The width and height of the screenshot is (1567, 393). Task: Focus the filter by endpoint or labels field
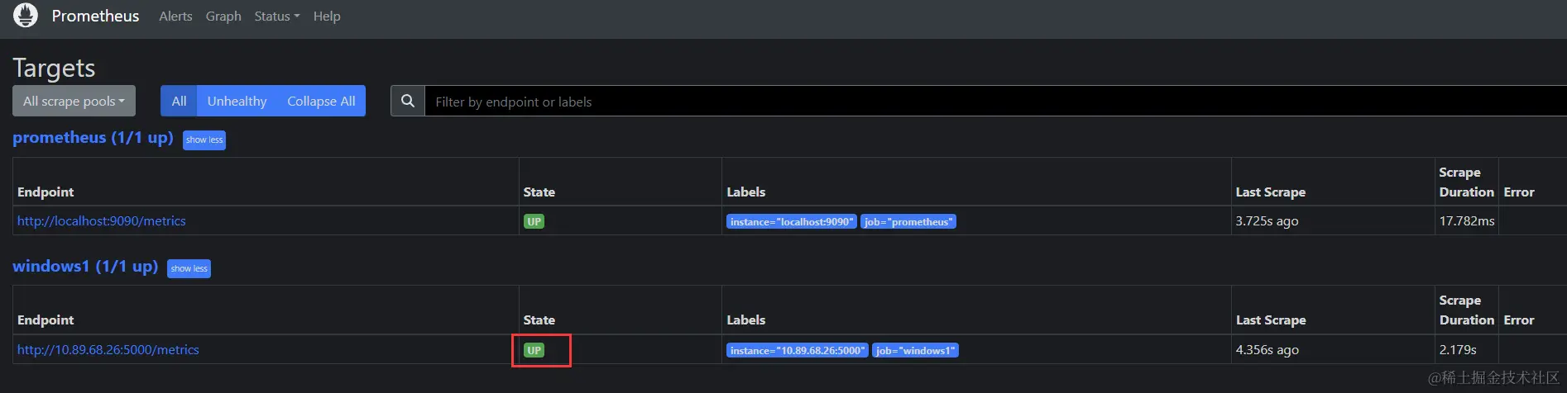993,102
